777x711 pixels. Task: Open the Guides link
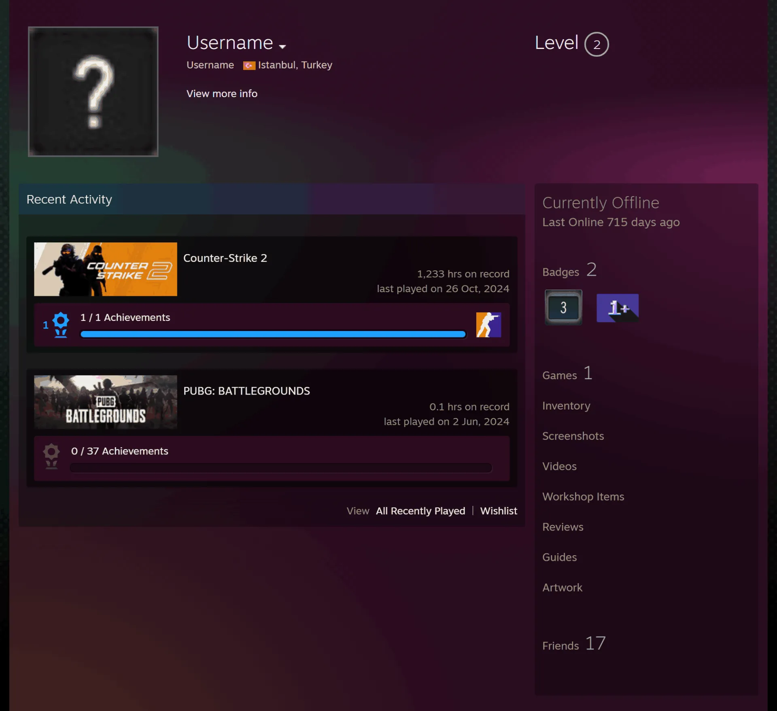point(559,557)
